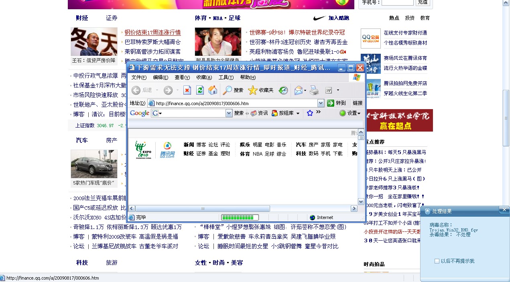This screenshot has height=282, width=510.
Task: Click the Mail envelope icon
Action: click(299, 90)
